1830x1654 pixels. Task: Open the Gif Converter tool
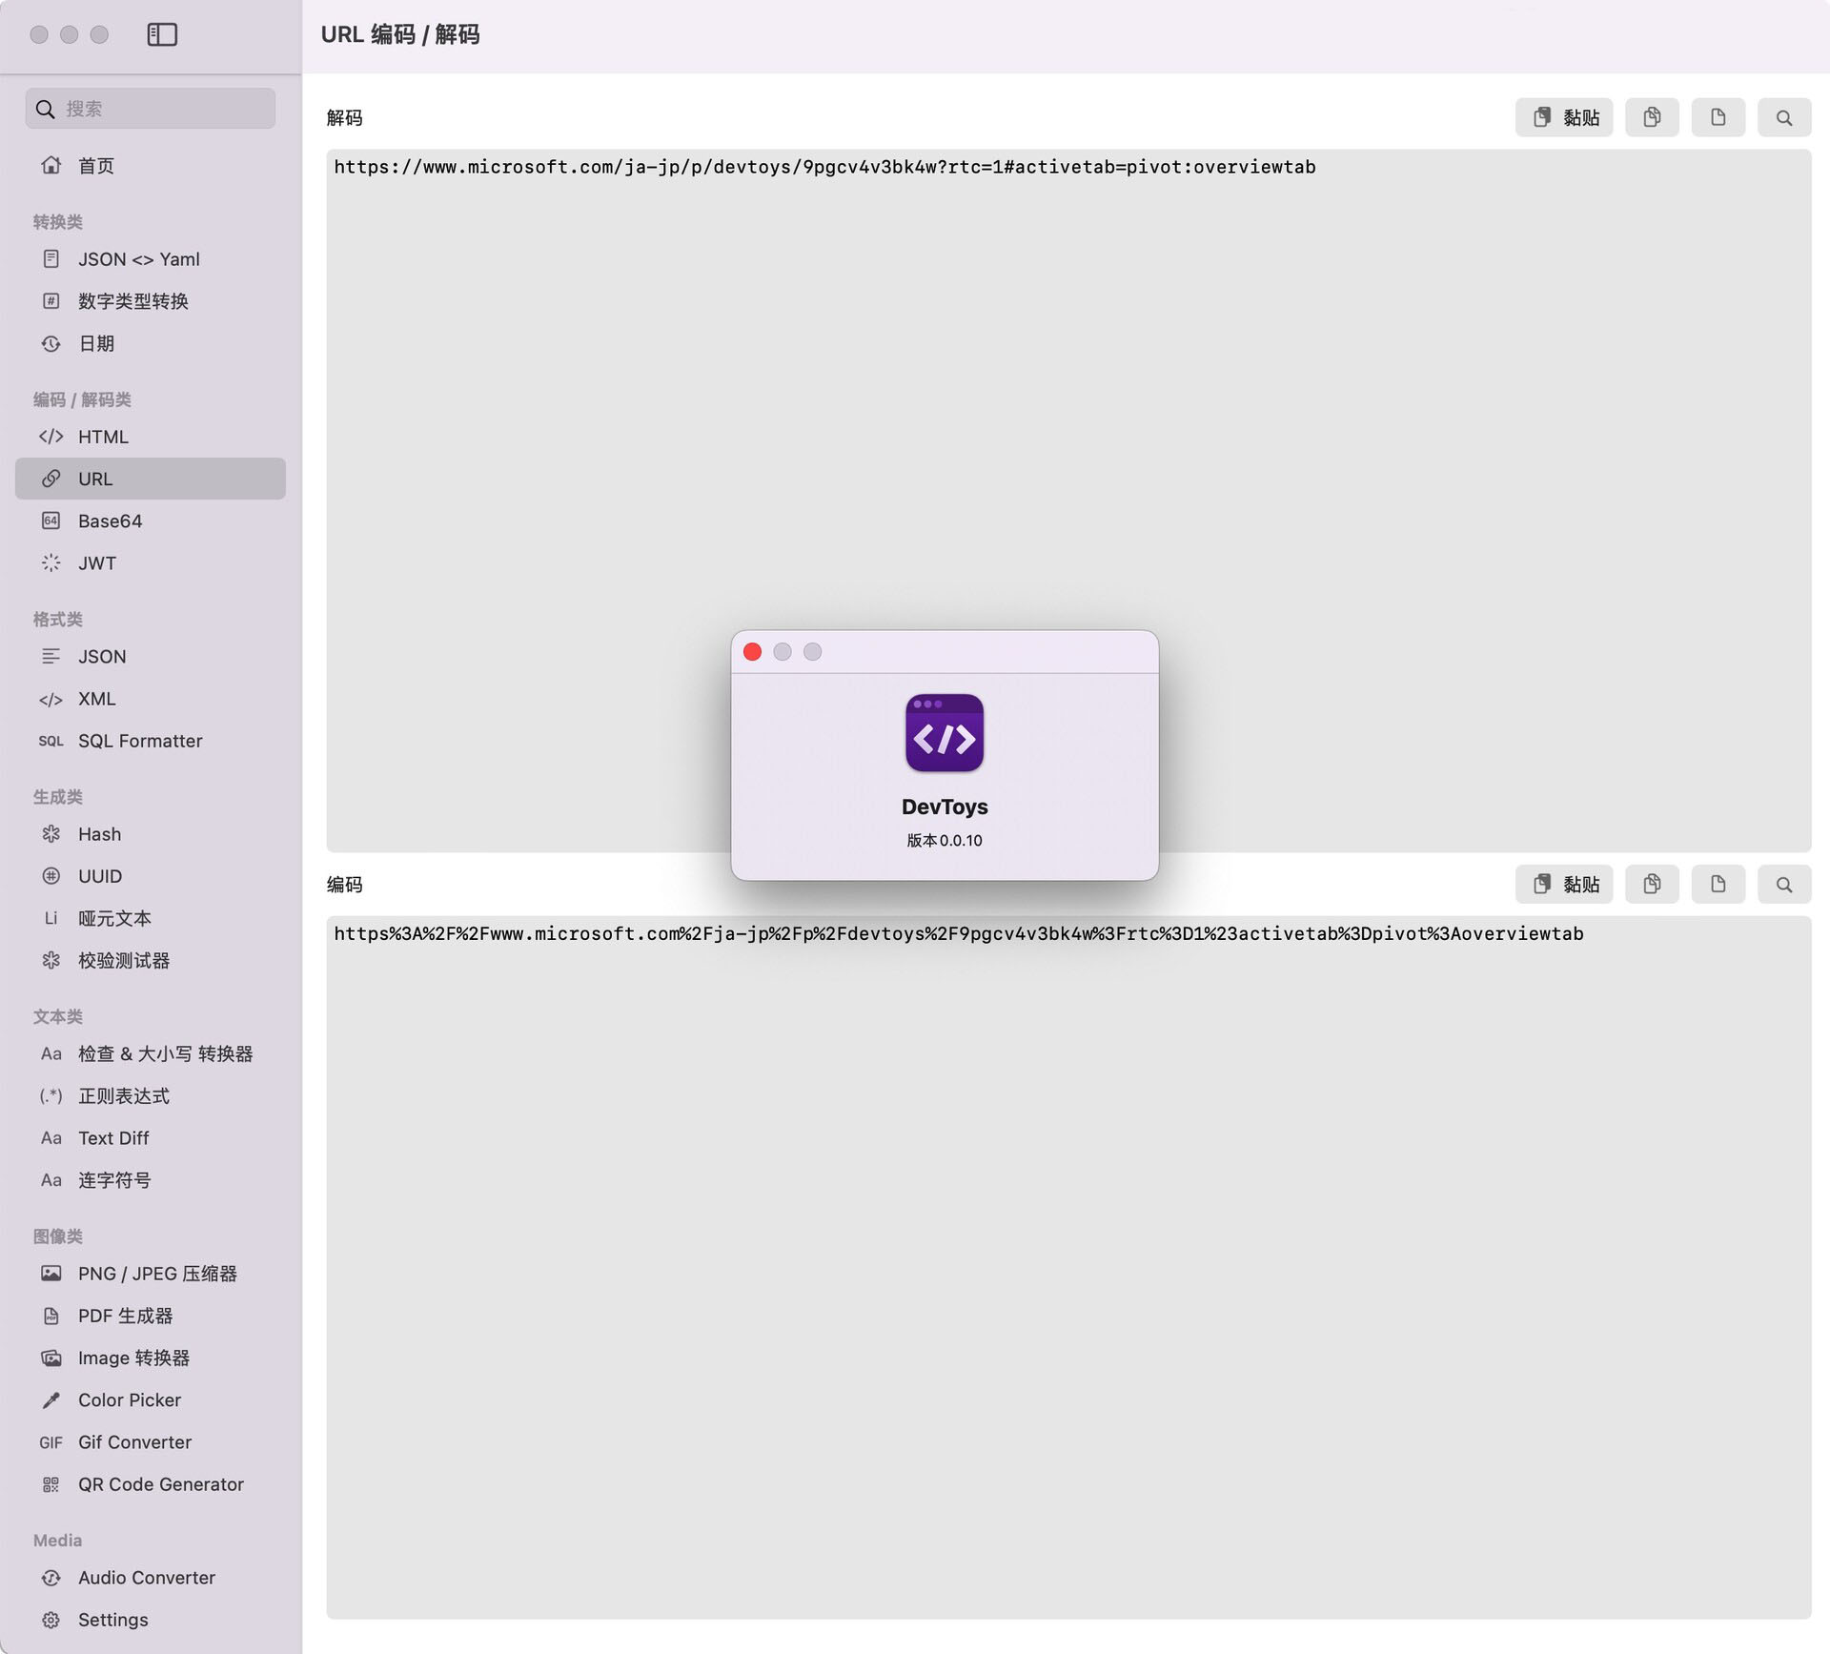tap(151, 1441)
